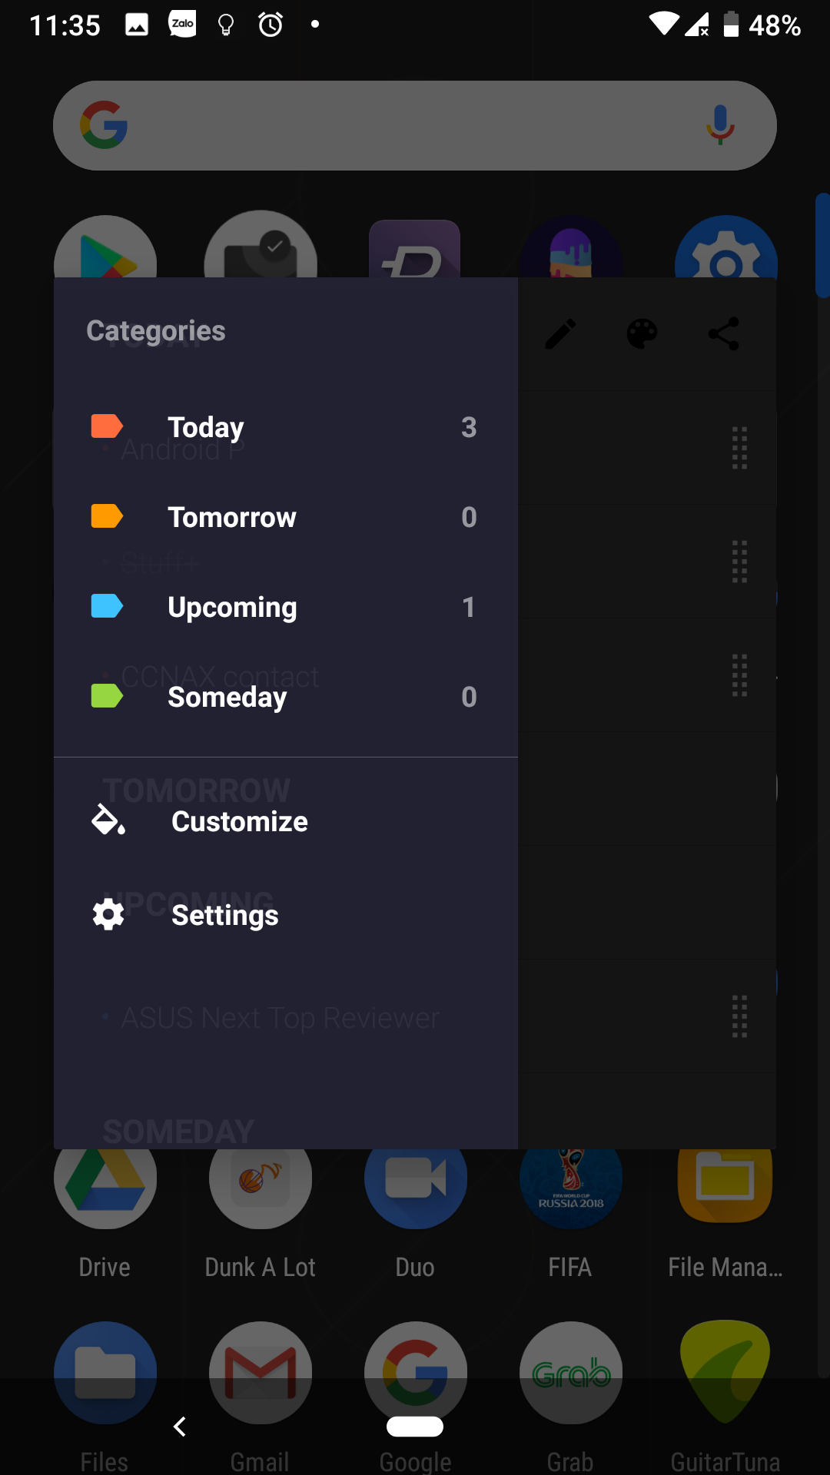Tap the pencil edit icon

coord(560,334)
